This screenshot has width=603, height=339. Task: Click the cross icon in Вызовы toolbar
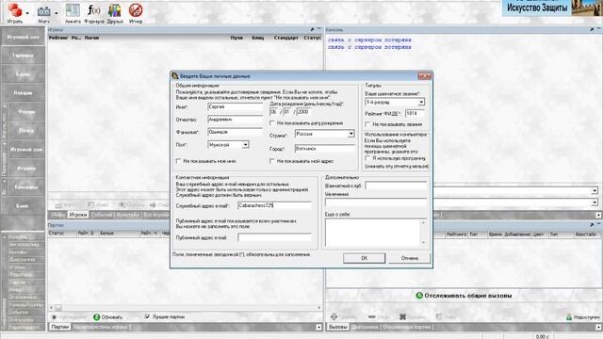402,317
